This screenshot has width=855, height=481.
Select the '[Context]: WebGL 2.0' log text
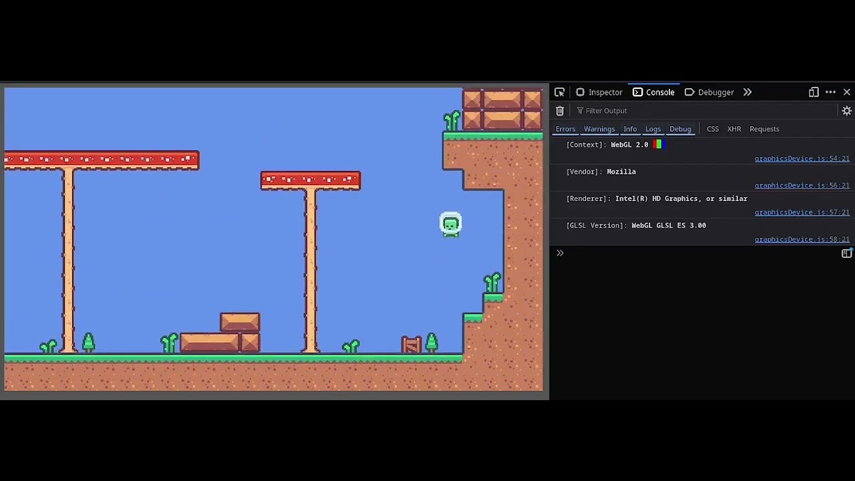(x=607, y=144)
